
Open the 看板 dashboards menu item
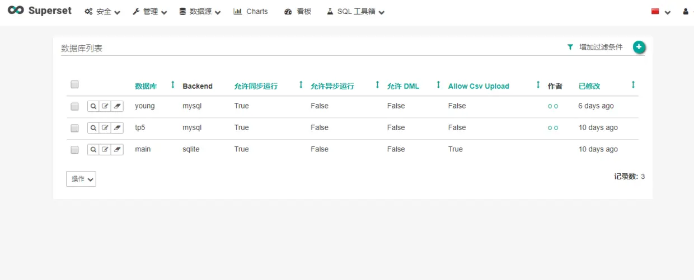(x=298, y=11)
